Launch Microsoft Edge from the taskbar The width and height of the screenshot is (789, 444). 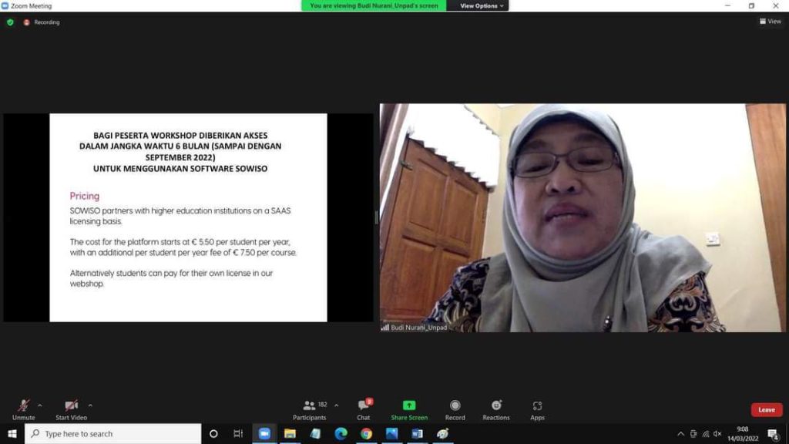[x=341, y=433]
